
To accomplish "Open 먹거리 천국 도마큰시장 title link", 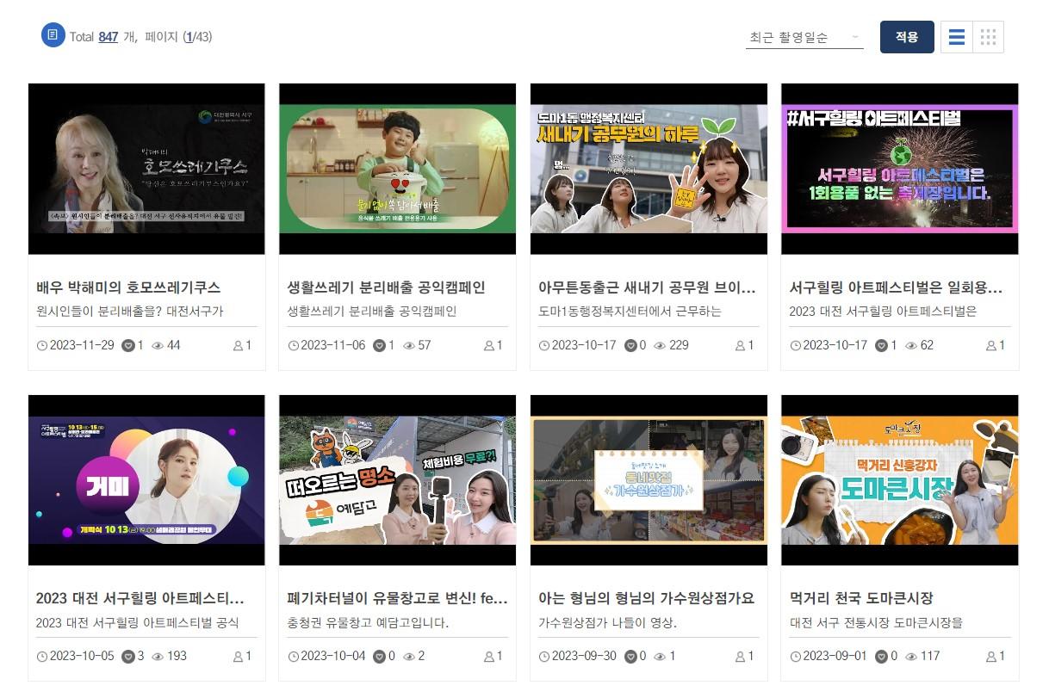I will 861,598.
